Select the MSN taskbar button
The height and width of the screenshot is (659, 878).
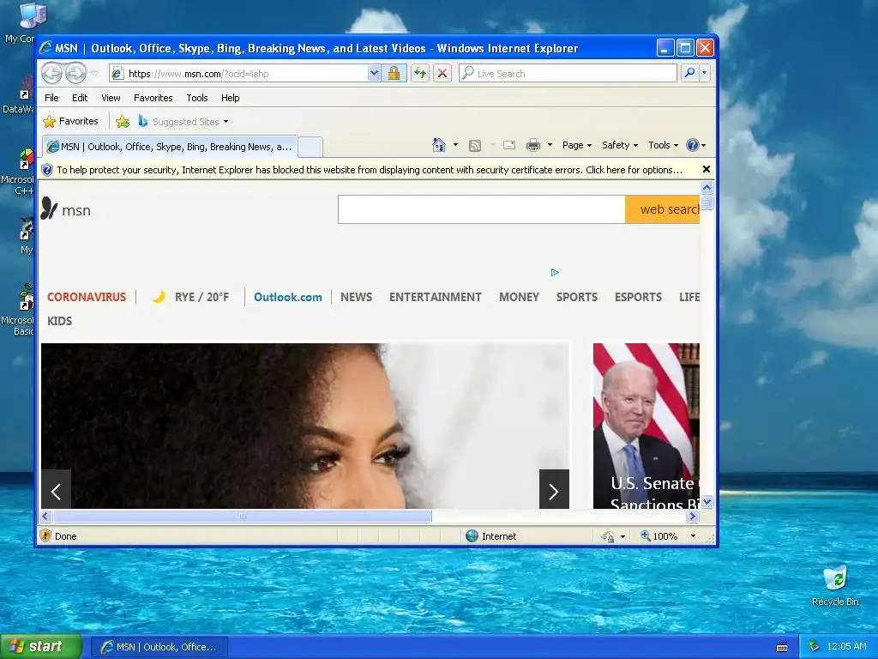coord(159,647)
